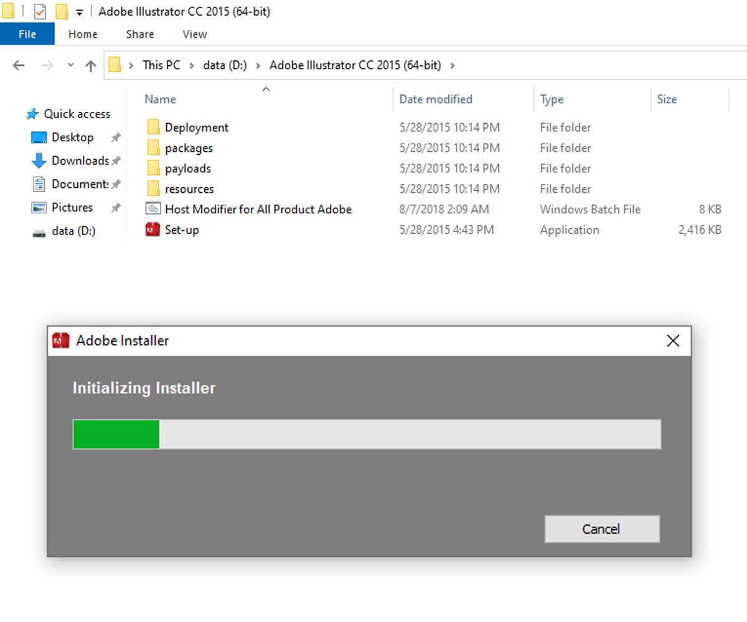747x622 pixels.
Task: Close the Adobe Installer dialog
Action: (673, 341)
